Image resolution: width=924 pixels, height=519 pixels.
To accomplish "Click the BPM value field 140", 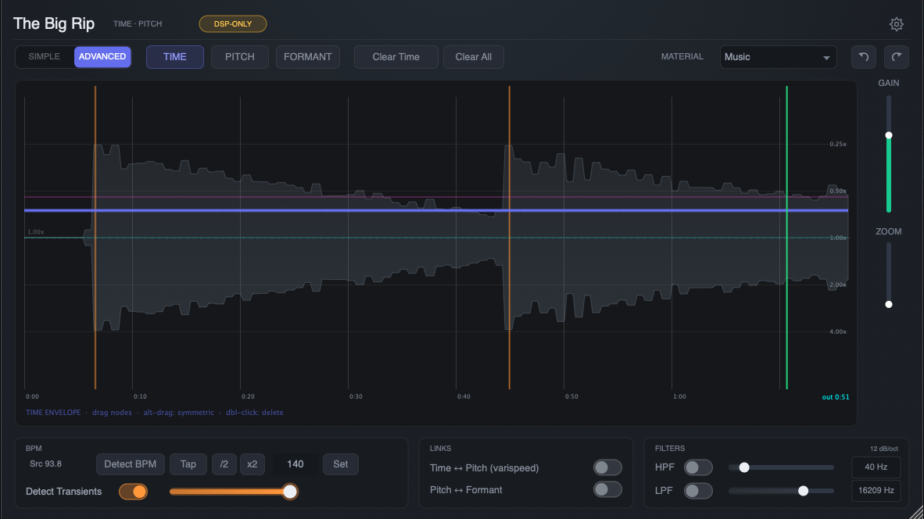I will [295, 464].
